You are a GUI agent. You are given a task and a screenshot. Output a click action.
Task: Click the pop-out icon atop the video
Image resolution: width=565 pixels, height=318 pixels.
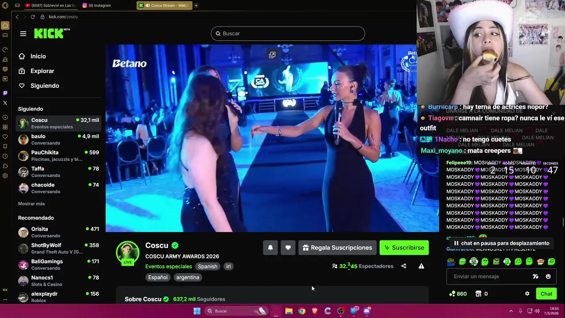[272, 55]
